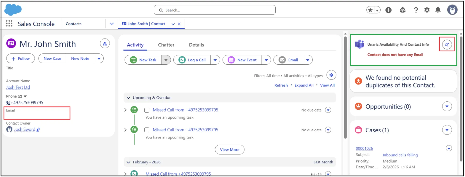Screen dimensions: 465x177
Task: Open the Cases card dropdown
Action: [447, 130]
